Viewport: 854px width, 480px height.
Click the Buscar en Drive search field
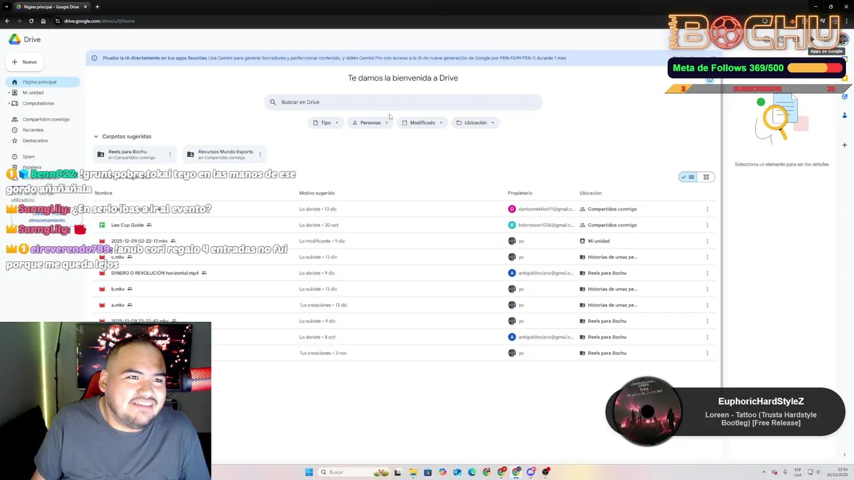404,102
